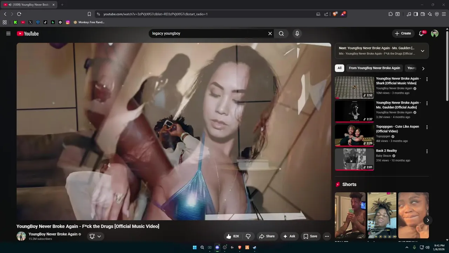Open the Brave VPN shield icon
This screenshot has width=449, height=253.
click(x=437, y=14)
